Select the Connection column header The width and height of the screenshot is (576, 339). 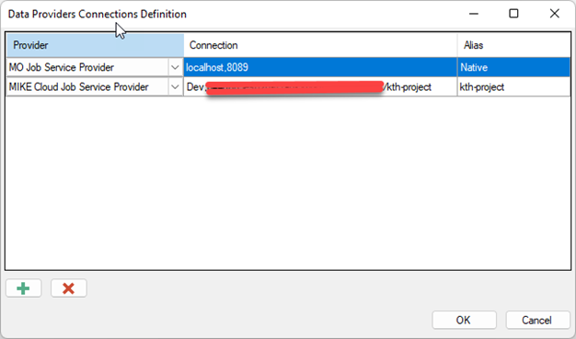pyautogui.click(x=320, y=46)
